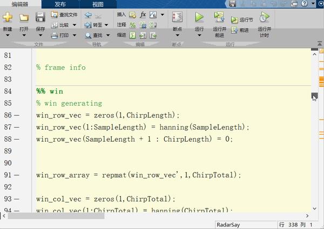Click the green Run (运行) arrow icon
This screenshot has height=229, width=324.
199,17
